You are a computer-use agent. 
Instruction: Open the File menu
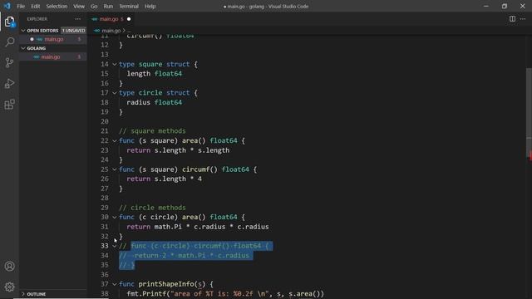21,6
